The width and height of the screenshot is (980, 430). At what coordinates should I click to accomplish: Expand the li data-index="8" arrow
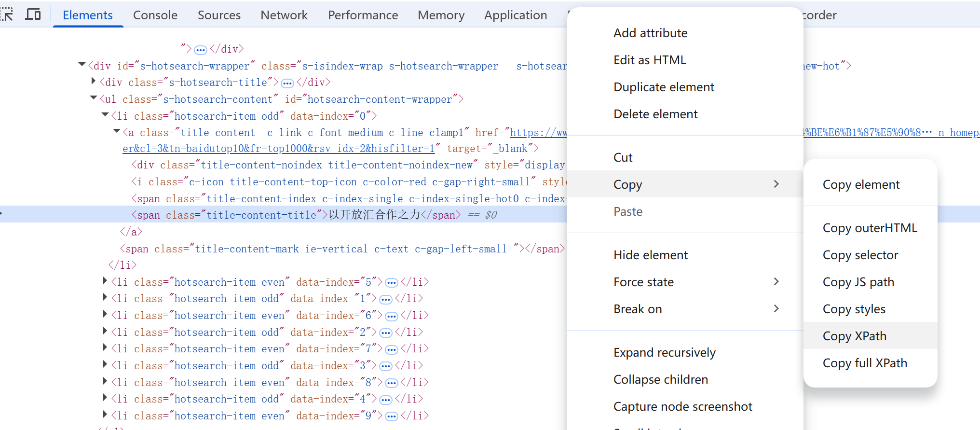(x=105, y=381)
